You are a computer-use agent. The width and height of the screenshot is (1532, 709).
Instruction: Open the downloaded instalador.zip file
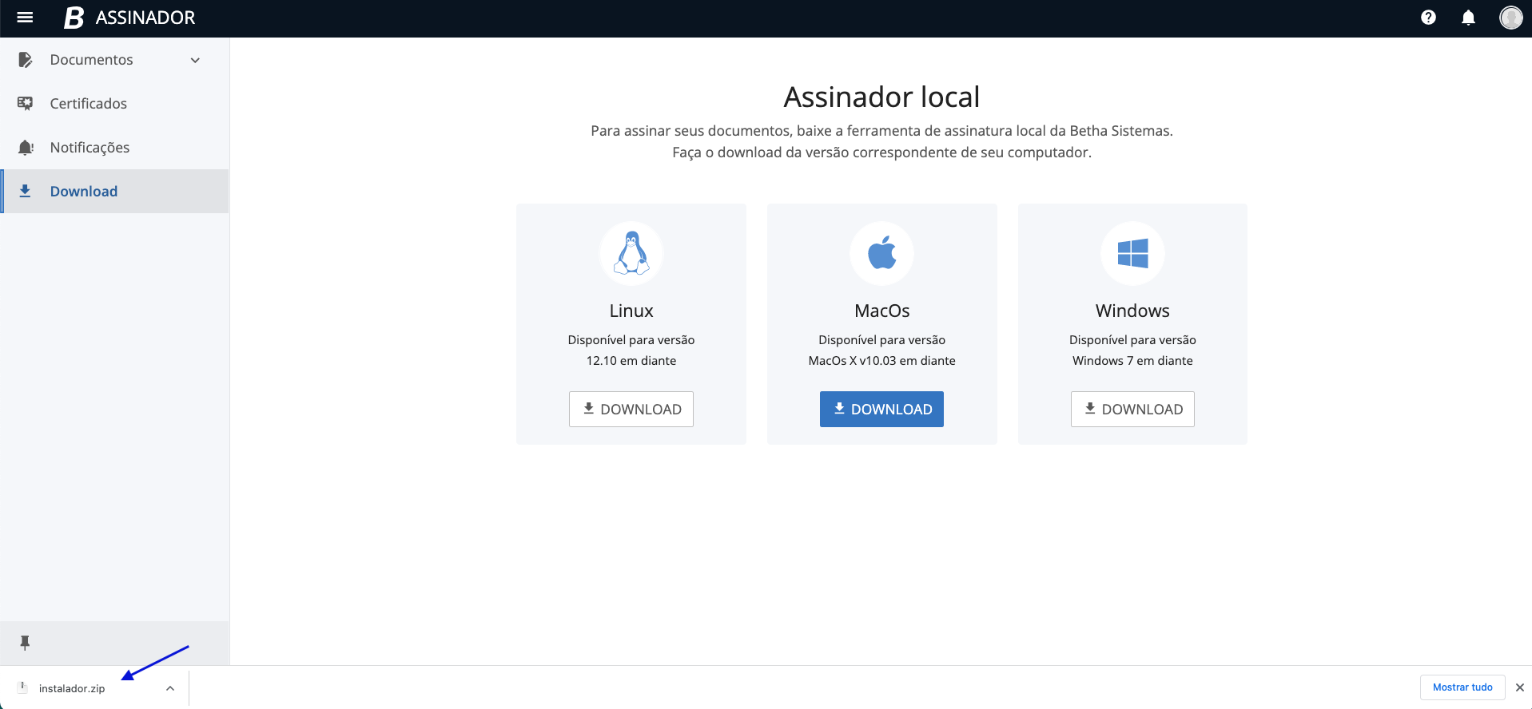click(71, 688)
